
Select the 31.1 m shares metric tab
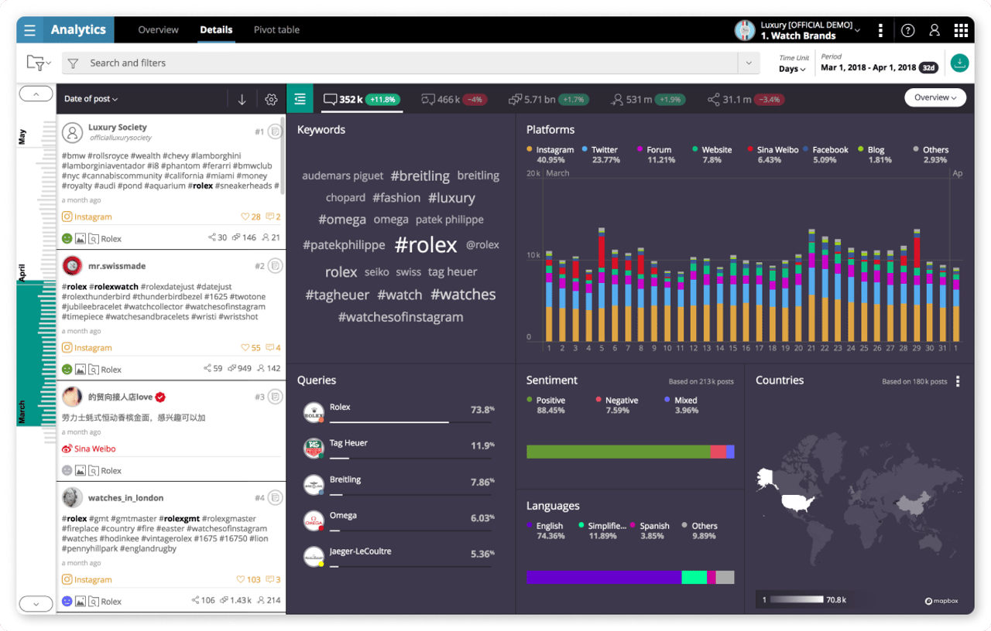(x=746, y=99)
